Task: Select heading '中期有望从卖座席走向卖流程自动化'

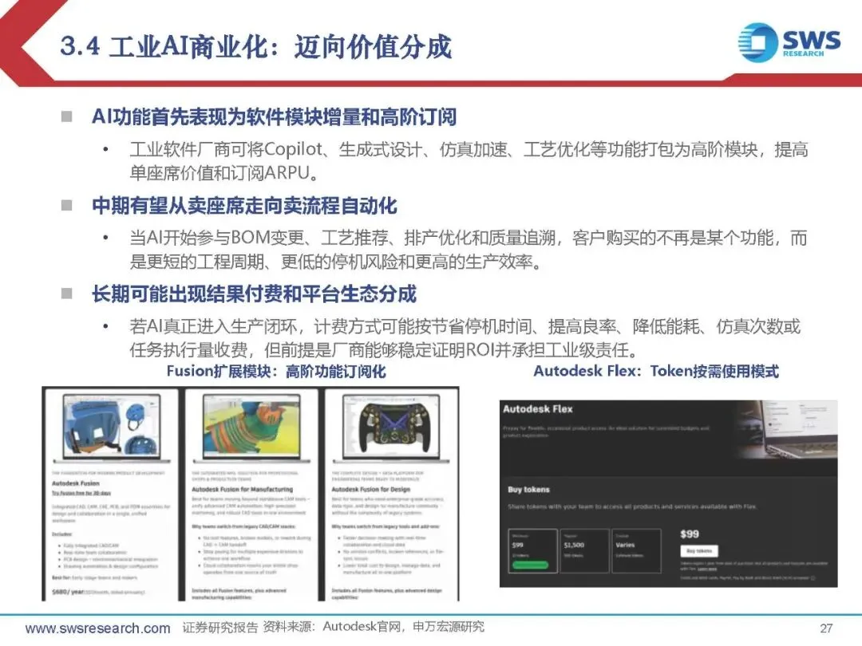Action: pos(245,206)
